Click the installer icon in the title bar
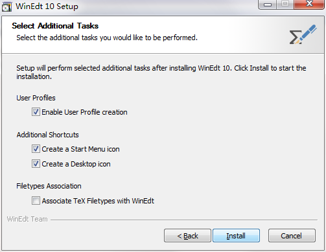This screenshot has width=326, height=252. pos(6,6)
